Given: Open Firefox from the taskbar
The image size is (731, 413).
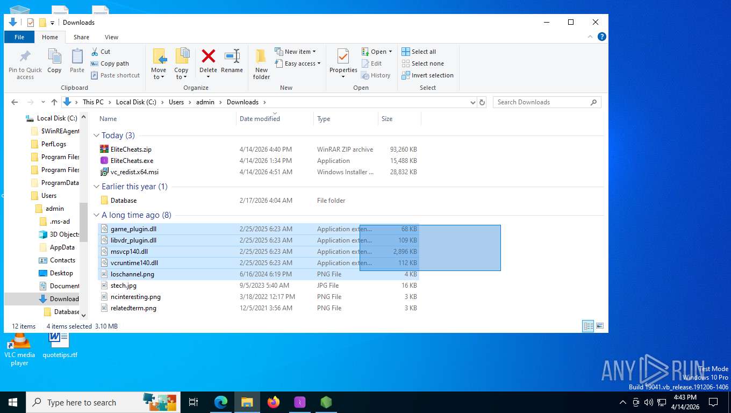Looking at the screenshot, I should pyautogui.click(x=274, y=402).
